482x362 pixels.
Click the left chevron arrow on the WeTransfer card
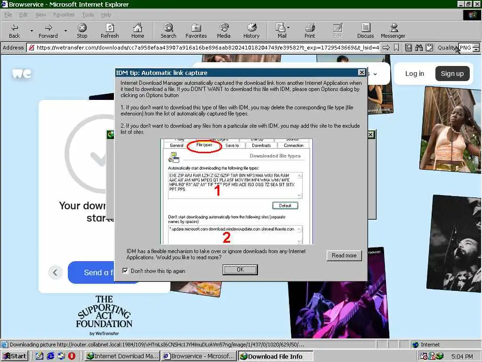tap(56, 272)
